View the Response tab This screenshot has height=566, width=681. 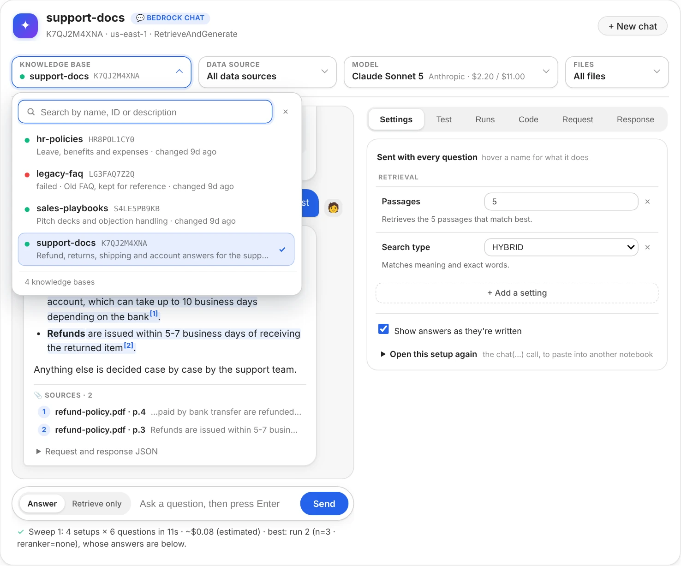(635, 119)
